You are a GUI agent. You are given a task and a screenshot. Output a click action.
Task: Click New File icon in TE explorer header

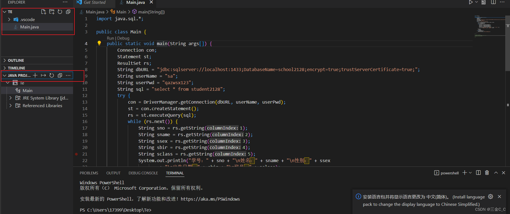(x=44, y=12)
